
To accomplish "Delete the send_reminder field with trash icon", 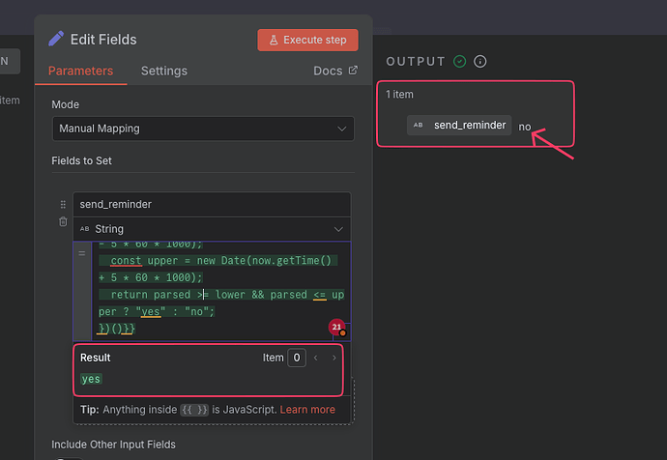I will tap(63, 221).
